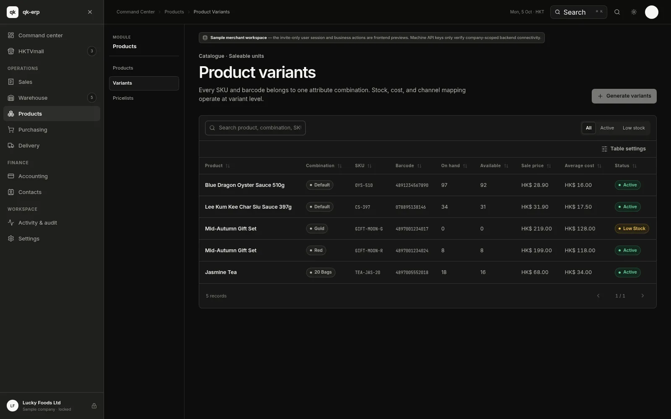Click Command Center breadcrumb link
671x419 pixels.
pos(135,12)
